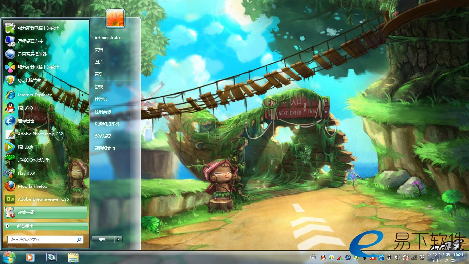
Task: Expand the Internet Explorer submenu arrow
Action: [83, 95]
